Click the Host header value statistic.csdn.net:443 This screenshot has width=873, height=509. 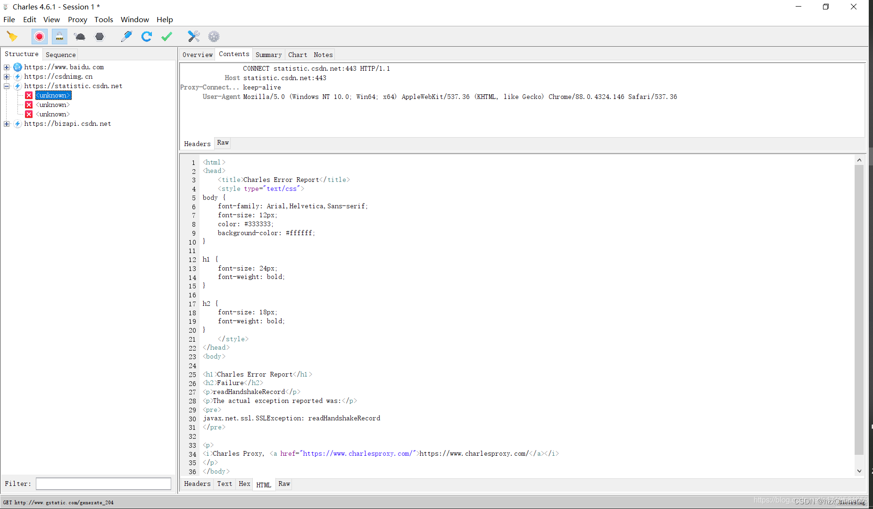[284, 78]
